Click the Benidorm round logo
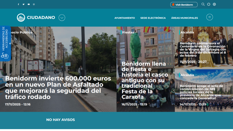The width and height of the screenshot is (233, 131). [21, 18]
